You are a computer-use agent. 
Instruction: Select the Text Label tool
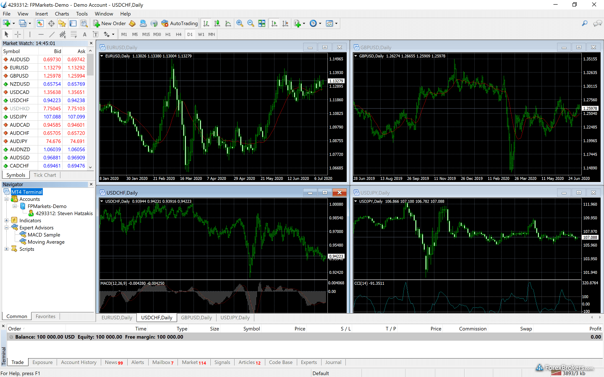coord(95,34)
